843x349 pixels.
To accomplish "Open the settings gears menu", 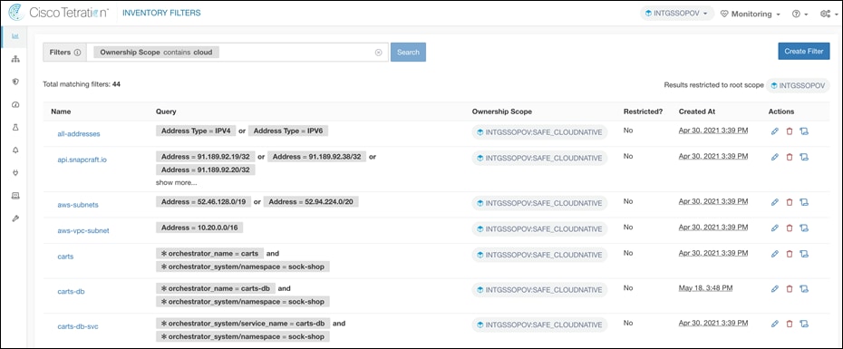I will (x=828, y=14).
